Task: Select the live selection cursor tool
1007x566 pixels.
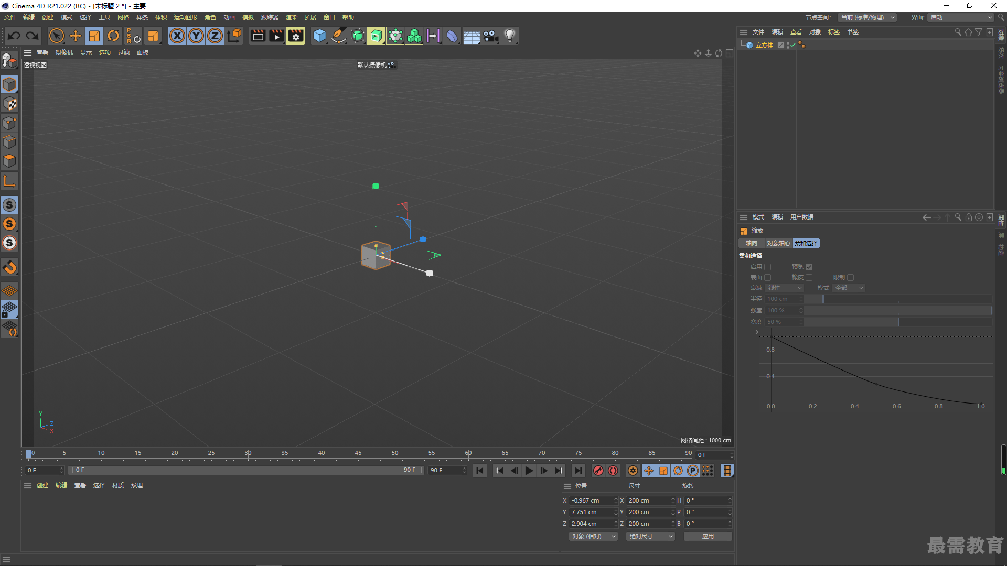Action: [x=56, y=36]
